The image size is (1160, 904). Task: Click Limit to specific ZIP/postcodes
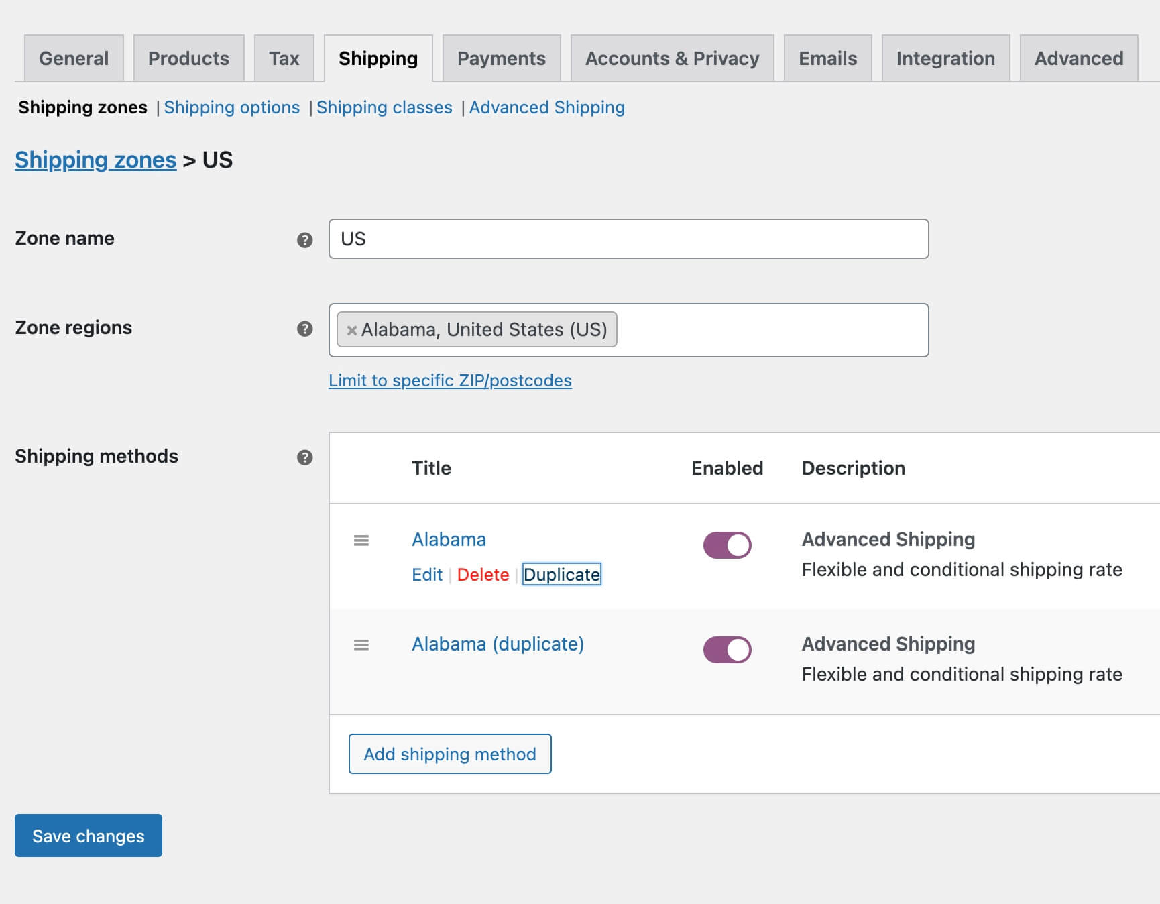[x=450, y=380]
